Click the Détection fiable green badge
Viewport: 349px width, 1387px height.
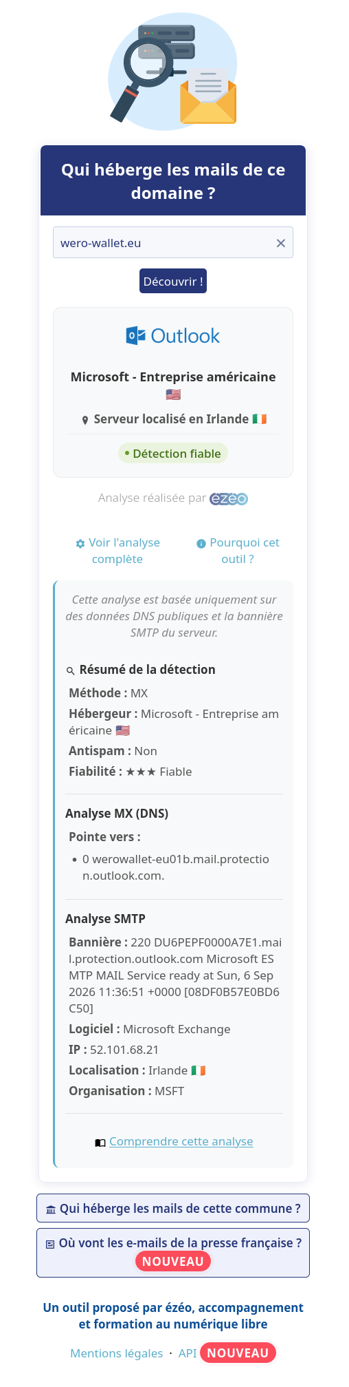tap(173, 454)
